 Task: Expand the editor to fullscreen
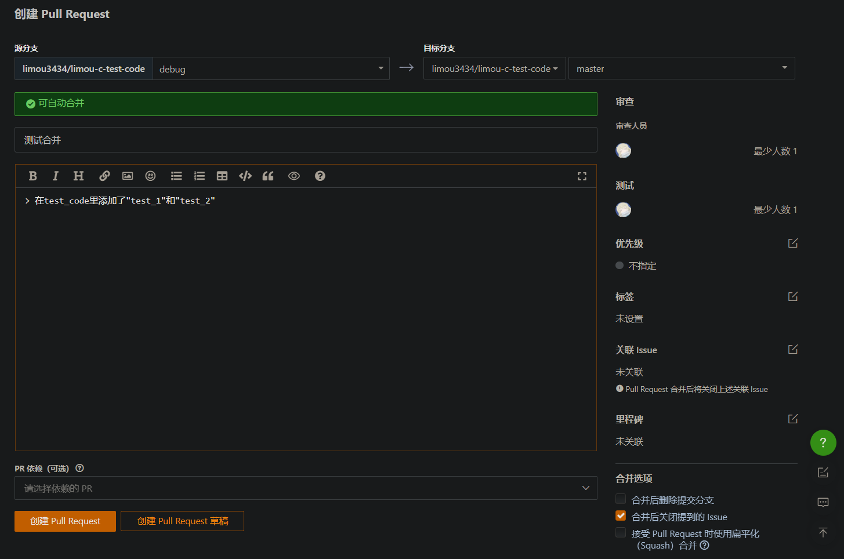(x=582, y=176)
